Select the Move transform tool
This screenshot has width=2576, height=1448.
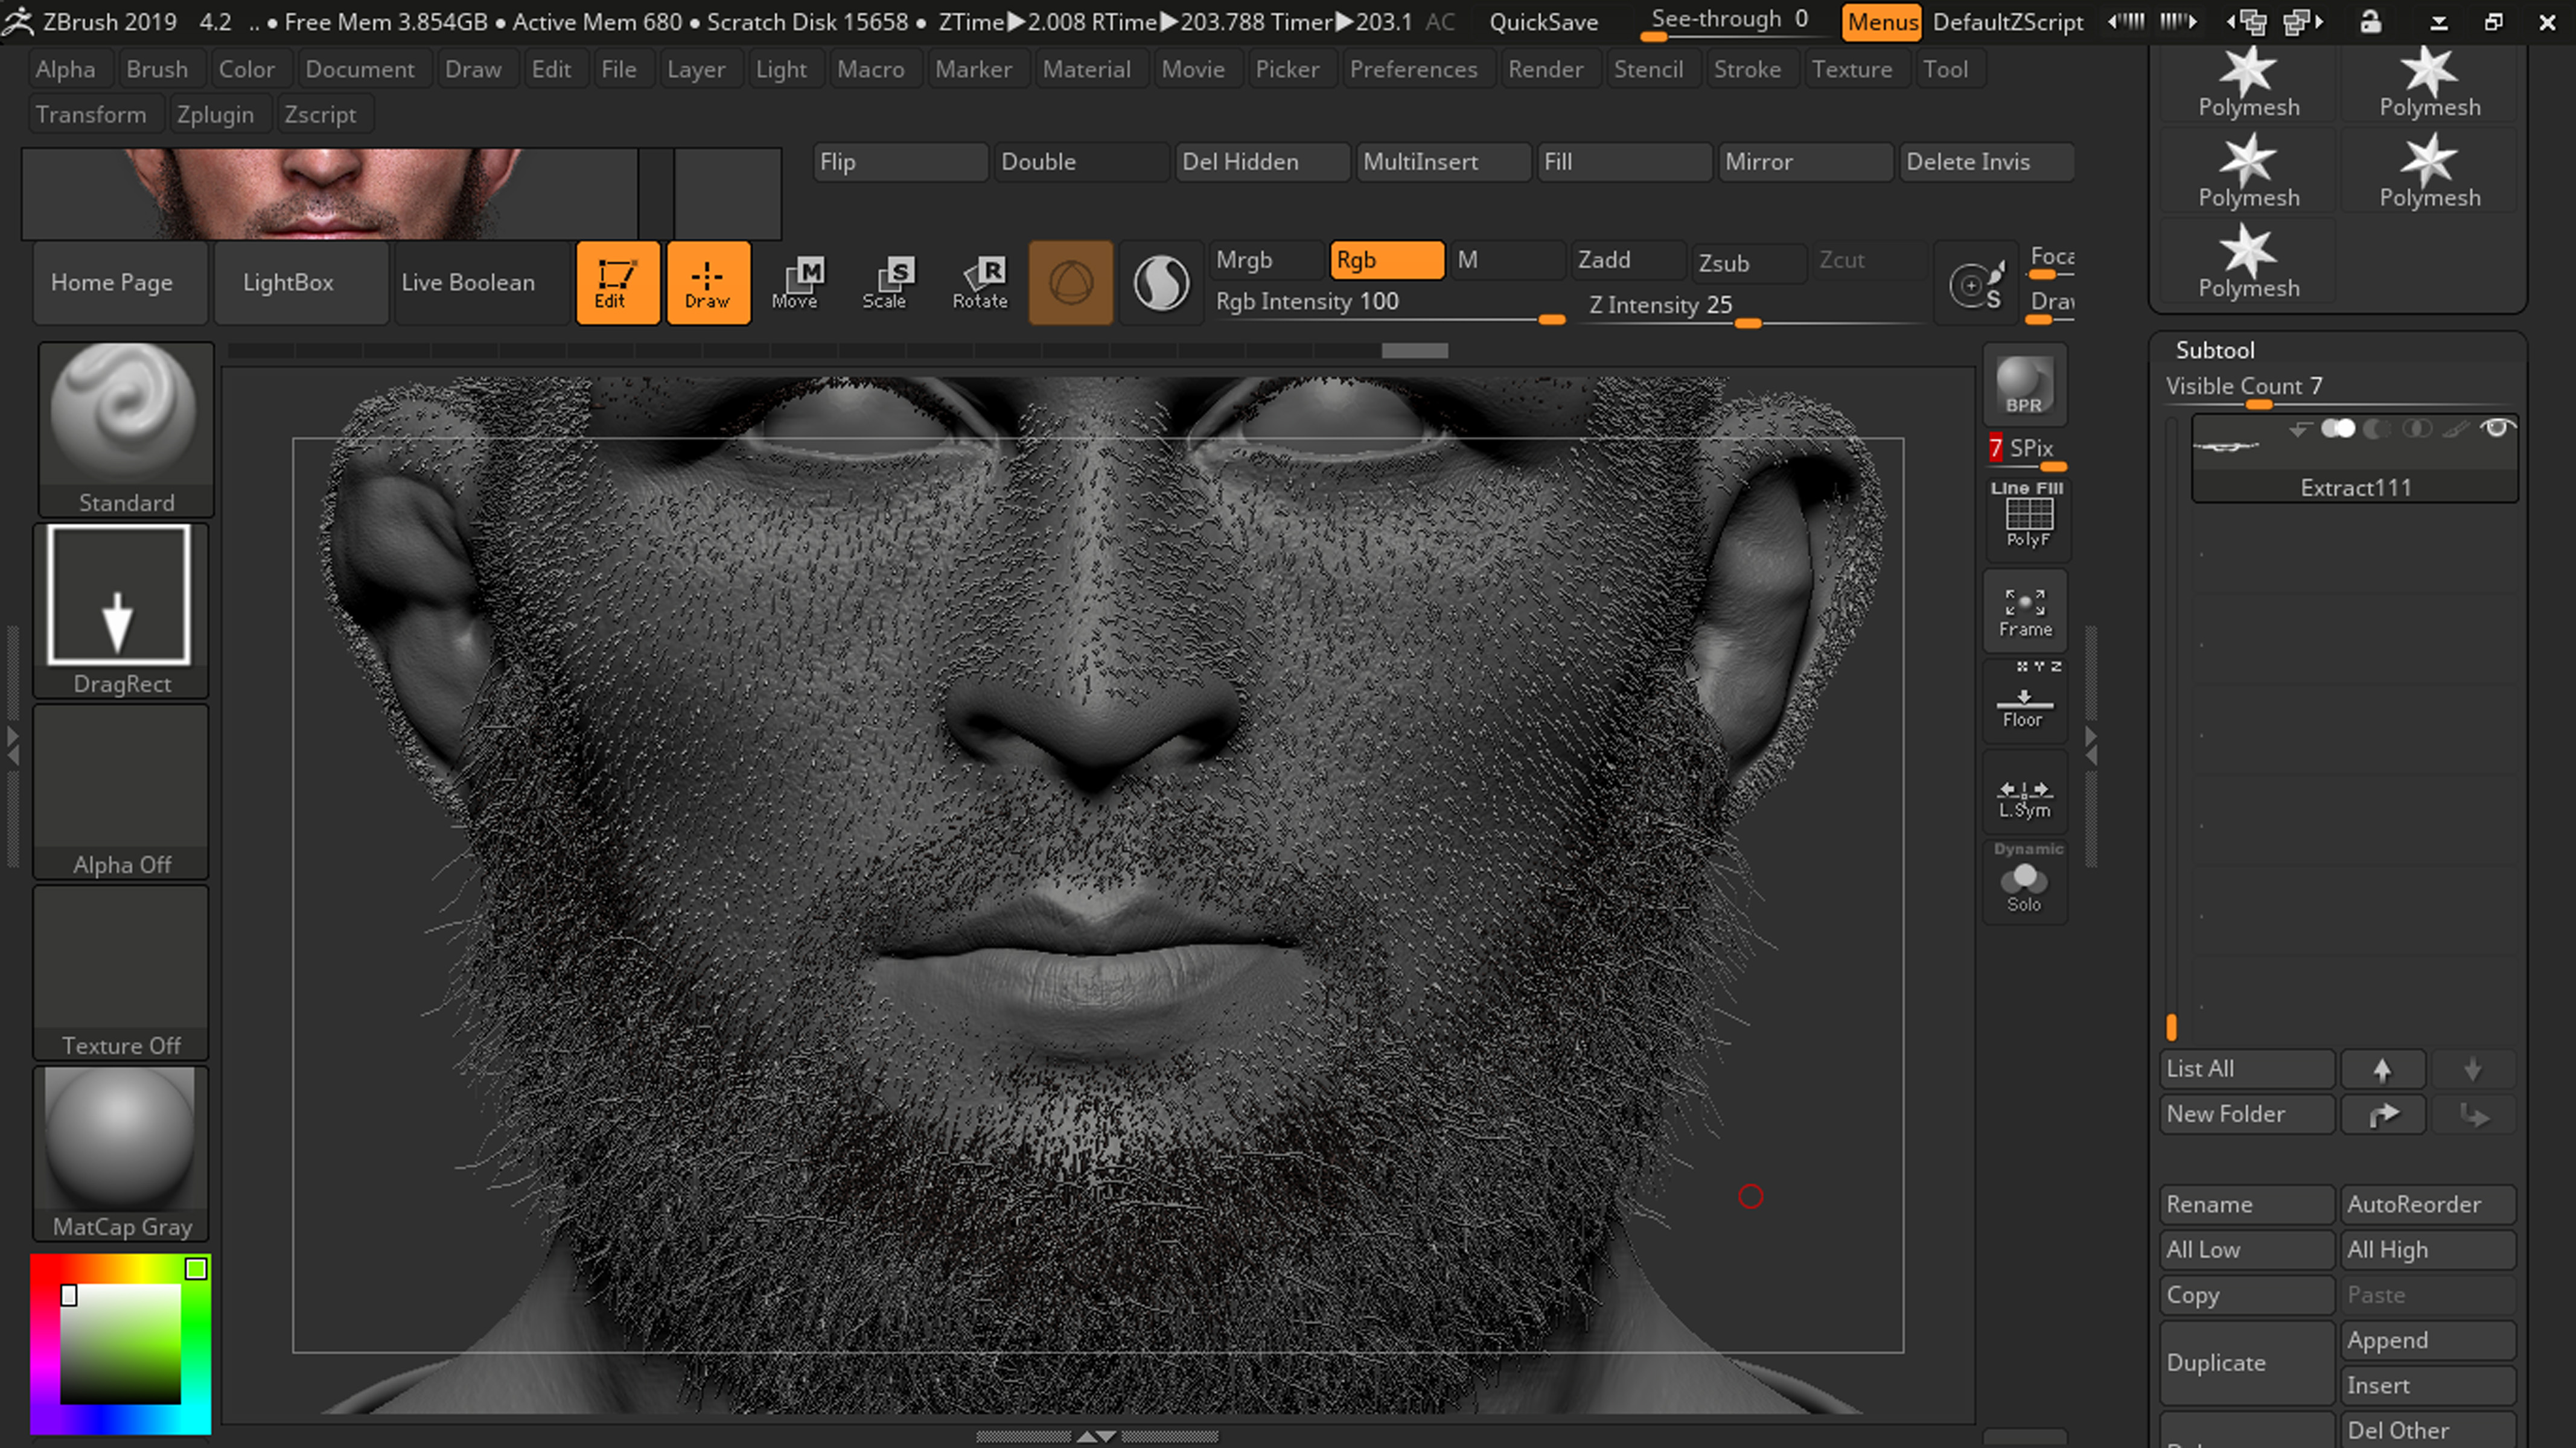click(795, 283)
